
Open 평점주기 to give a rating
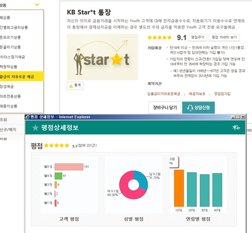(198, 38)
